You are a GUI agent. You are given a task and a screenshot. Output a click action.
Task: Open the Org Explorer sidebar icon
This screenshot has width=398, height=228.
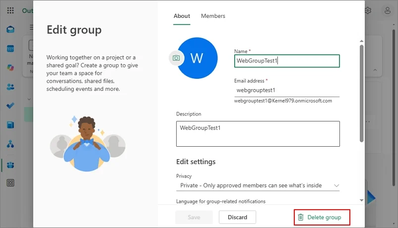[x=10, y=144]
